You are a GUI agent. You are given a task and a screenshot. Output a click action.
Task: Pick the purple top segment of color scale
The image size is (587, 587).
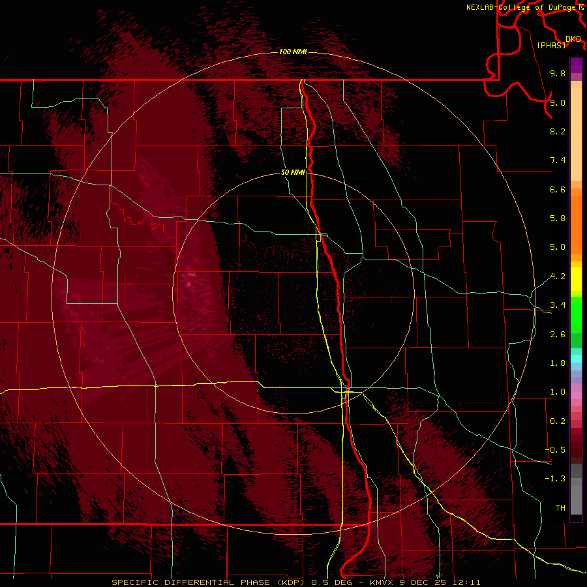[576, 65]
